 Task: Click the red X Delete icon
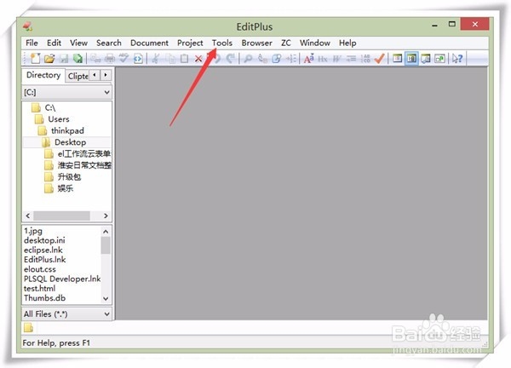(198, 59)
